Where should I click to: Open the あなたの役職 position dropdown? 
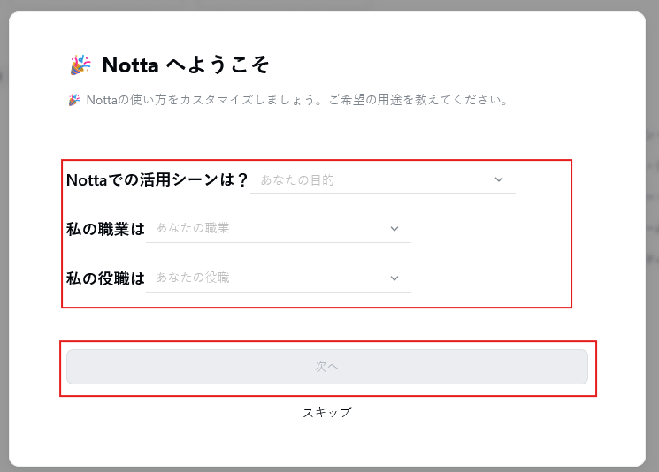click(279, 278)
